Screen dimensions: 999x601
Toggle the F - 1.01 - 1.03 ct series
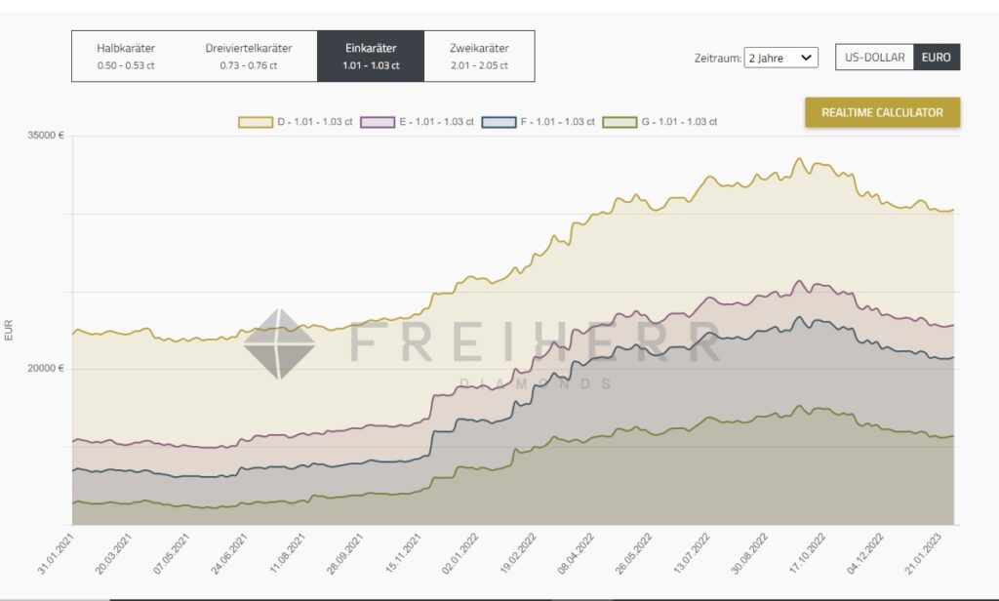click(x=558, y=122)
